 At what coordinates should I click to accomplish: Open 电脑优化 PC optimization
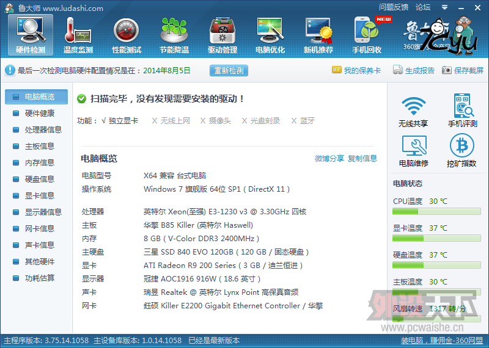[270, 35]
